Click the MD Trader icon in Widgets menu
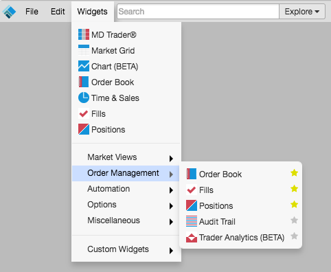 point(84,34)
